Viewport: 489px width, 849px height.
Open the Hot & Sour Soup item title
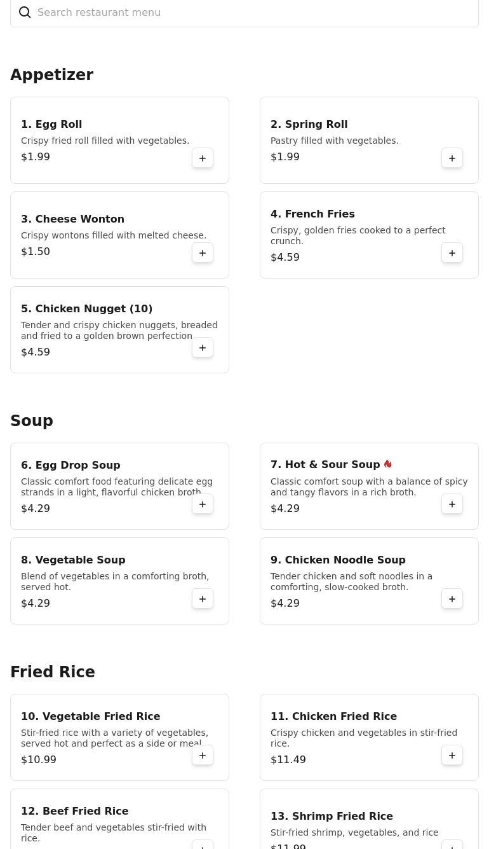point(325,465)
